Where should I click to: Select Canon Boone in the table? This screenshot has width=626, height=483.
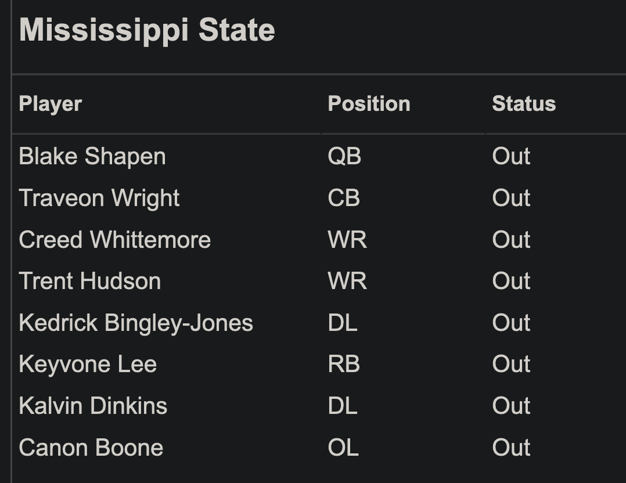point(91,448)
